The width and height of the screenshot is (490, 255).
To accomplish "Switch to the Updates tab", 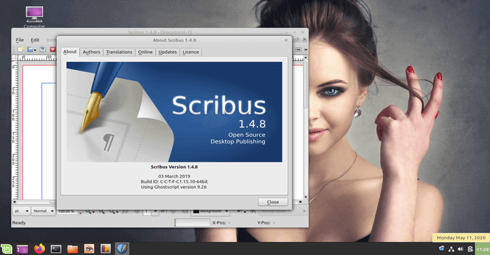I will pos(167,52).
